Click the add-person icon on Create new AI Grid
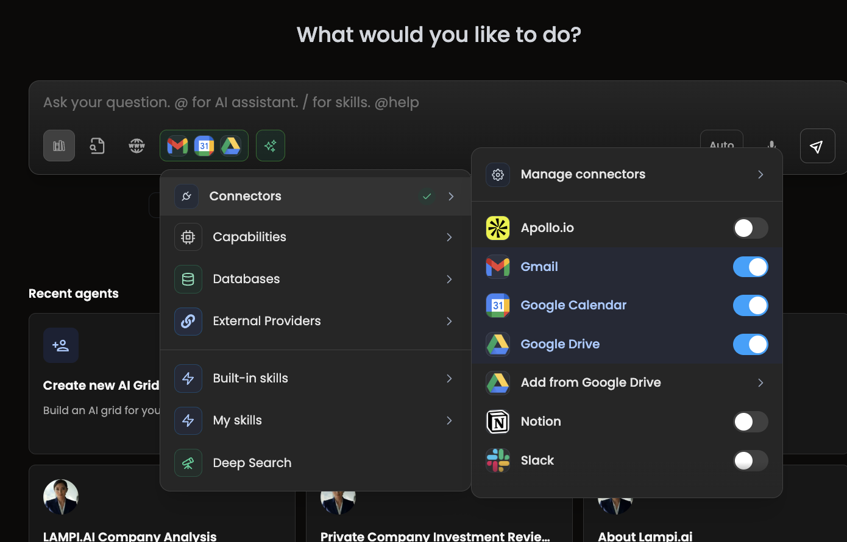This screenshot has height=542, width=847. pos(61,345)
